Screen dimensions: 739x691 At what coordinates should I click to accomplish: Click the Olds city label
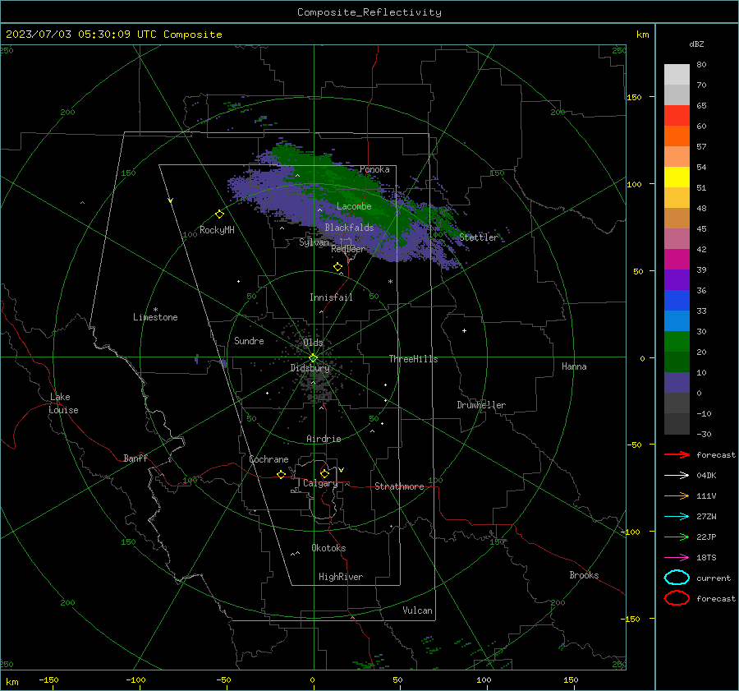click(313, 343)
